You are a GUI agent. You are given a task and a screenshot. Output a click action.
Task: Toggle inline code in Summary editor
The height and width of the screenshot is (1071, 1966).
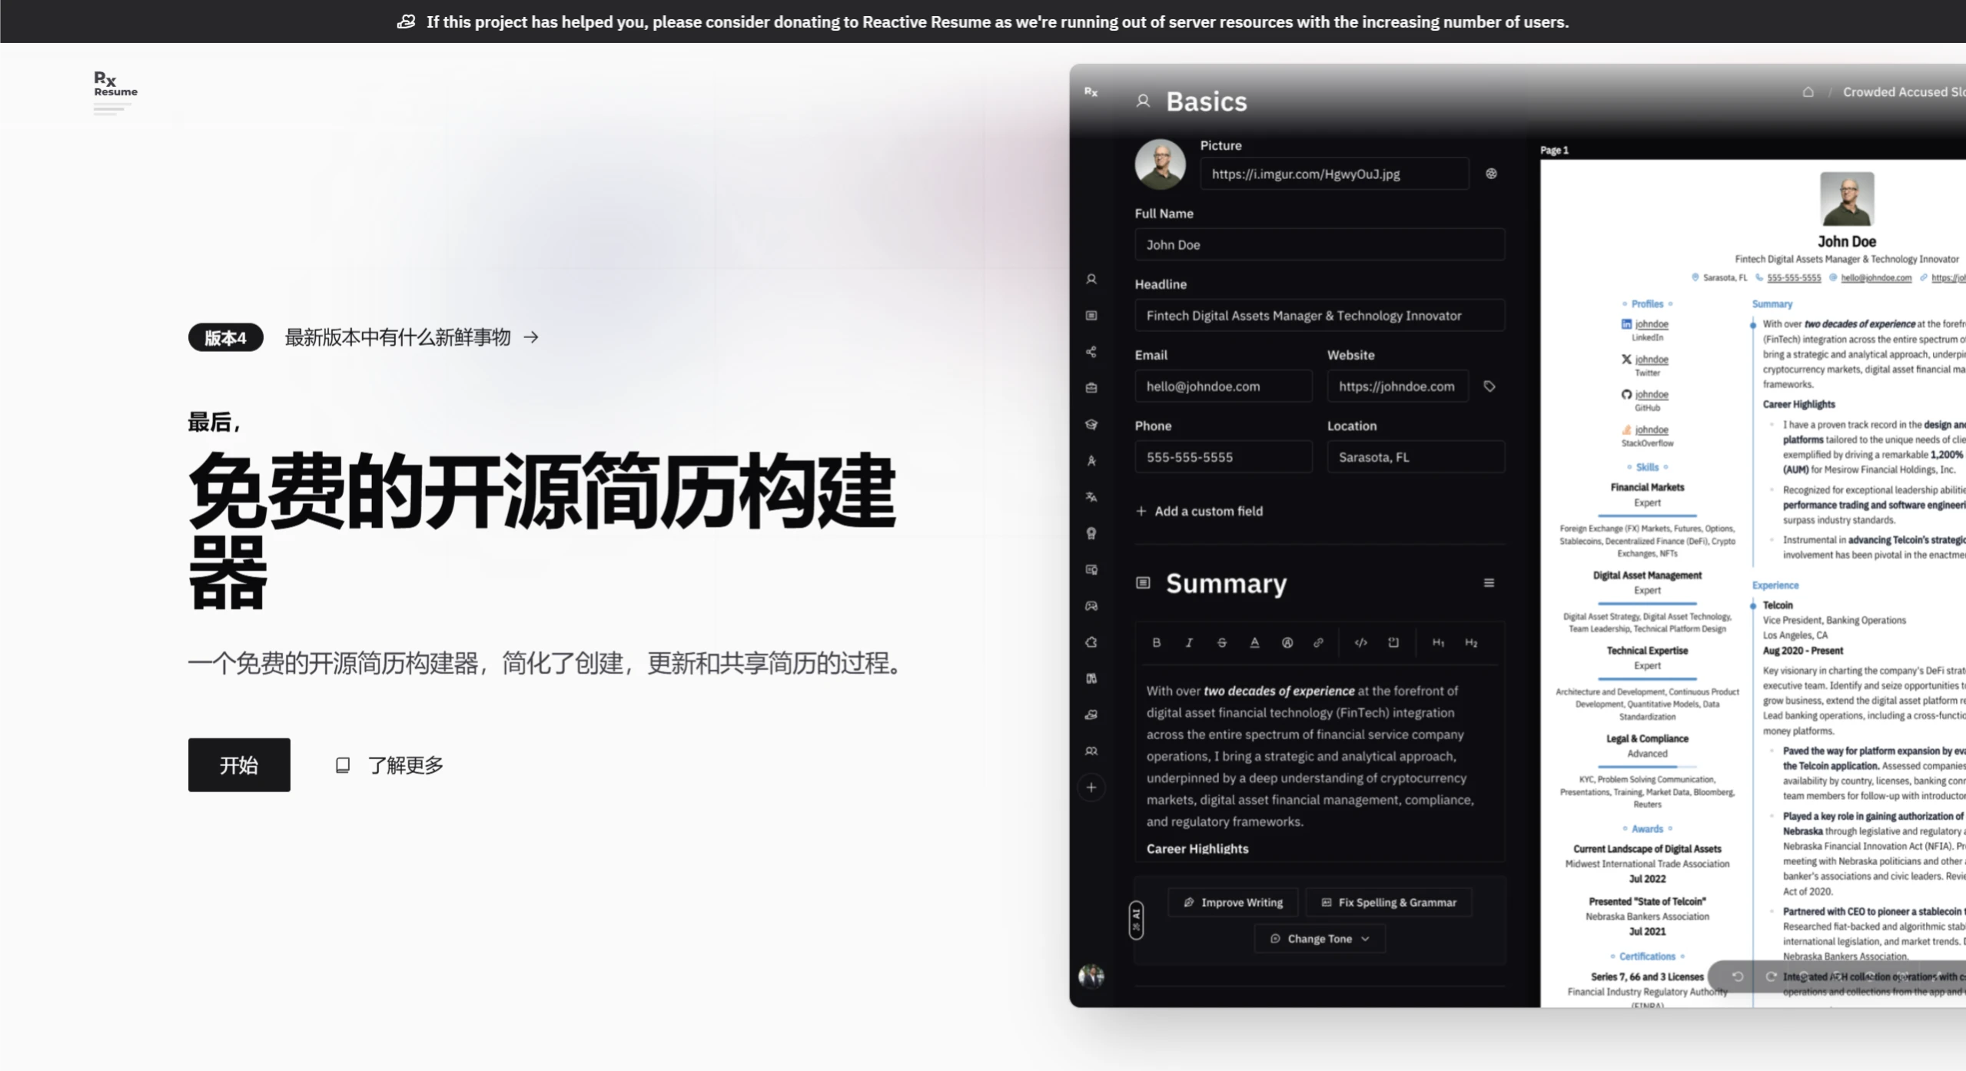pos(1360,642)
